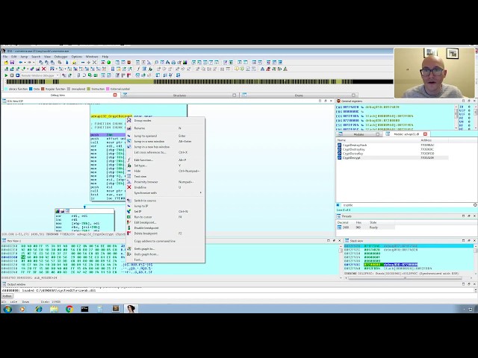Click the green Start process play icon
Screen dimensions: 478x358
click(x=6, y=75)
